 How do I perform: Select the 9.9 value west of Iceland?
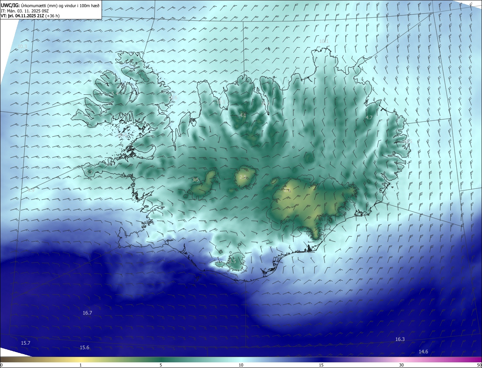pos(31,190)
